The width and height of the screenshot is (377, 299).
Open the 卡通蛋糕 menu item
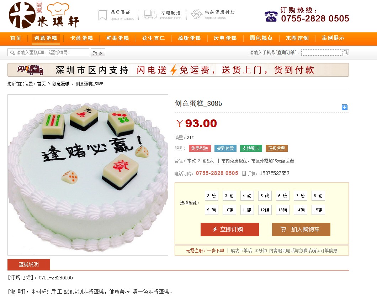[81, 38]
